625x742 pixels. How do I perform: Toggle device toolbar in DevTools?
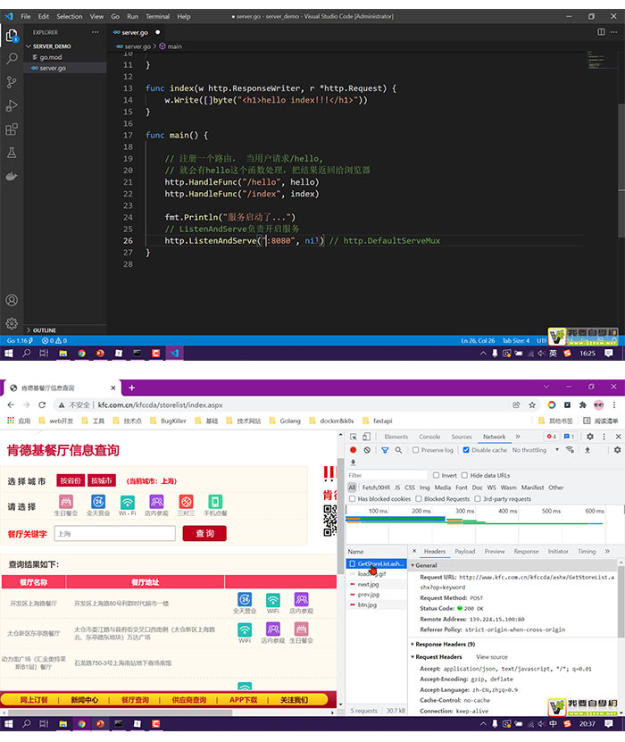(x=367, y=437)
